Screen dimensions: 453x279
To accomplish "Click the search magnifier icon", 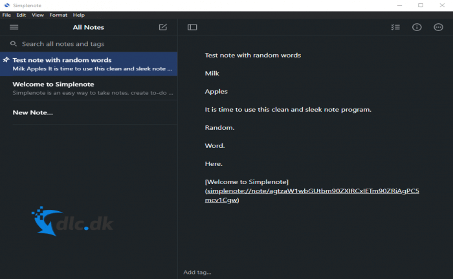I will point(13,44).
